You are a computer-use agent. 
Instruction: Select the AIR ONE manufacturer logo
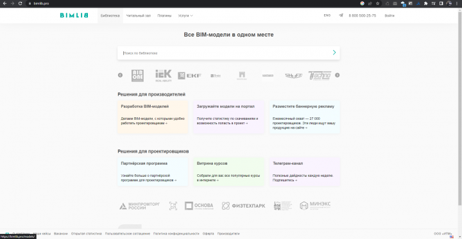click(x=137, y=76)
